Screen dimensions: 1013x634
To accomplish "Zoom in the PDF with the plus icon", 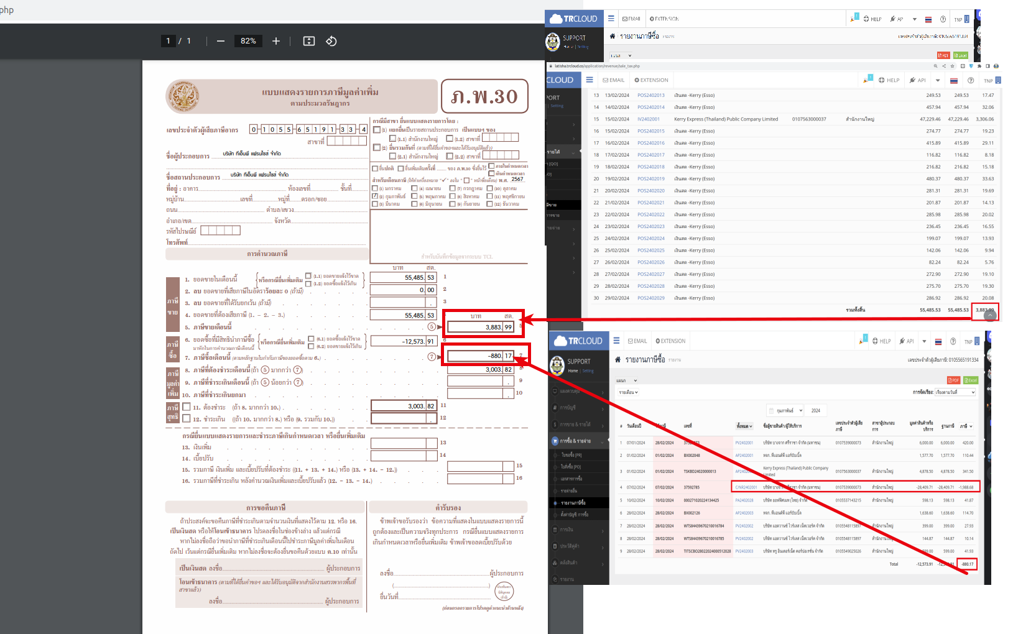I will click(276, 41).
